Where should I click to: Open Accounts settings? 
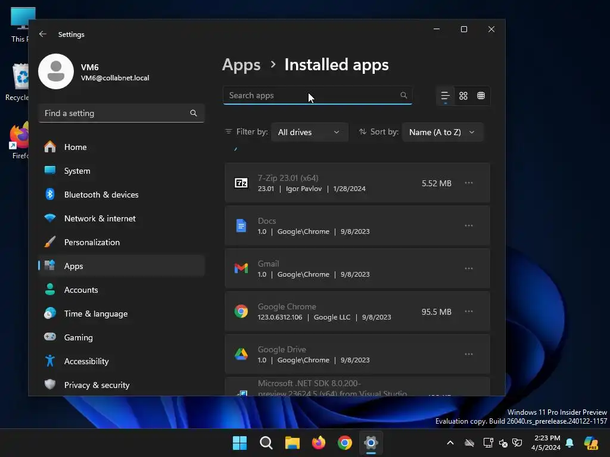tap(122, 290)
